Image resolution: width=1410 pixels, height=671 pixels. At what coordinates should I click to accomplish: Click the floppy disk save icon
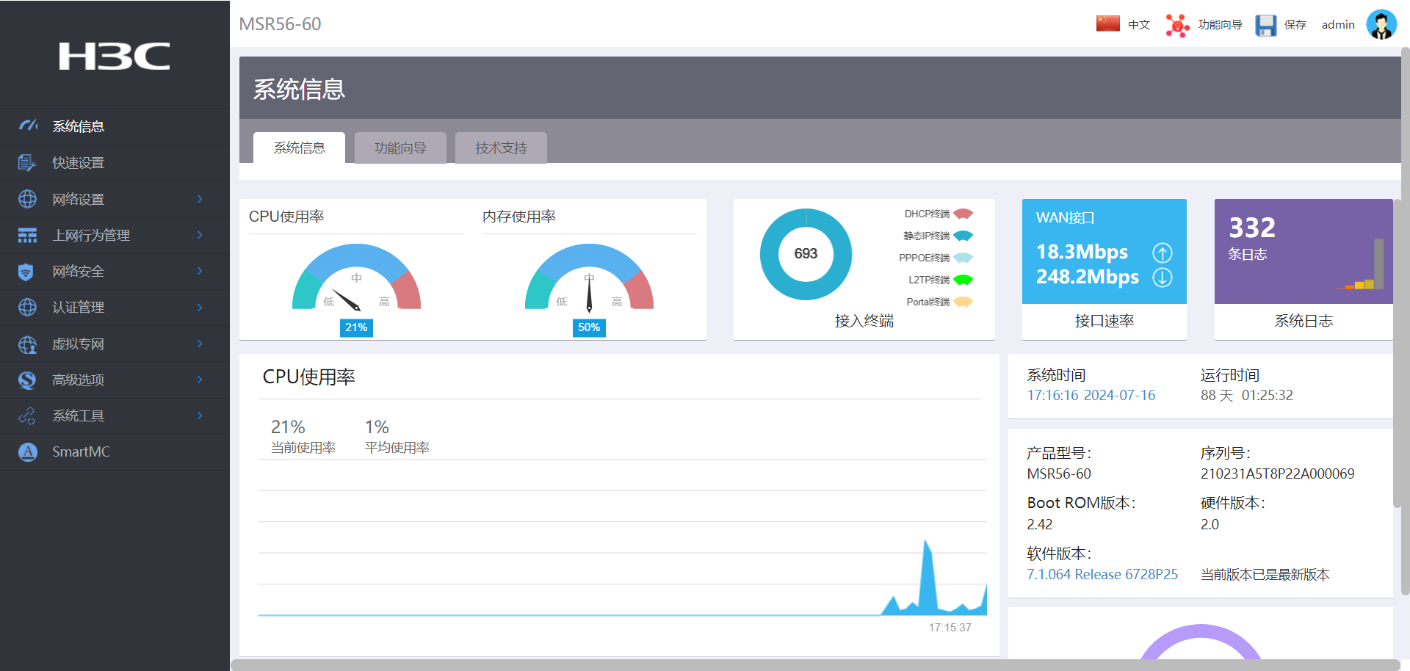click(1266, 25)
